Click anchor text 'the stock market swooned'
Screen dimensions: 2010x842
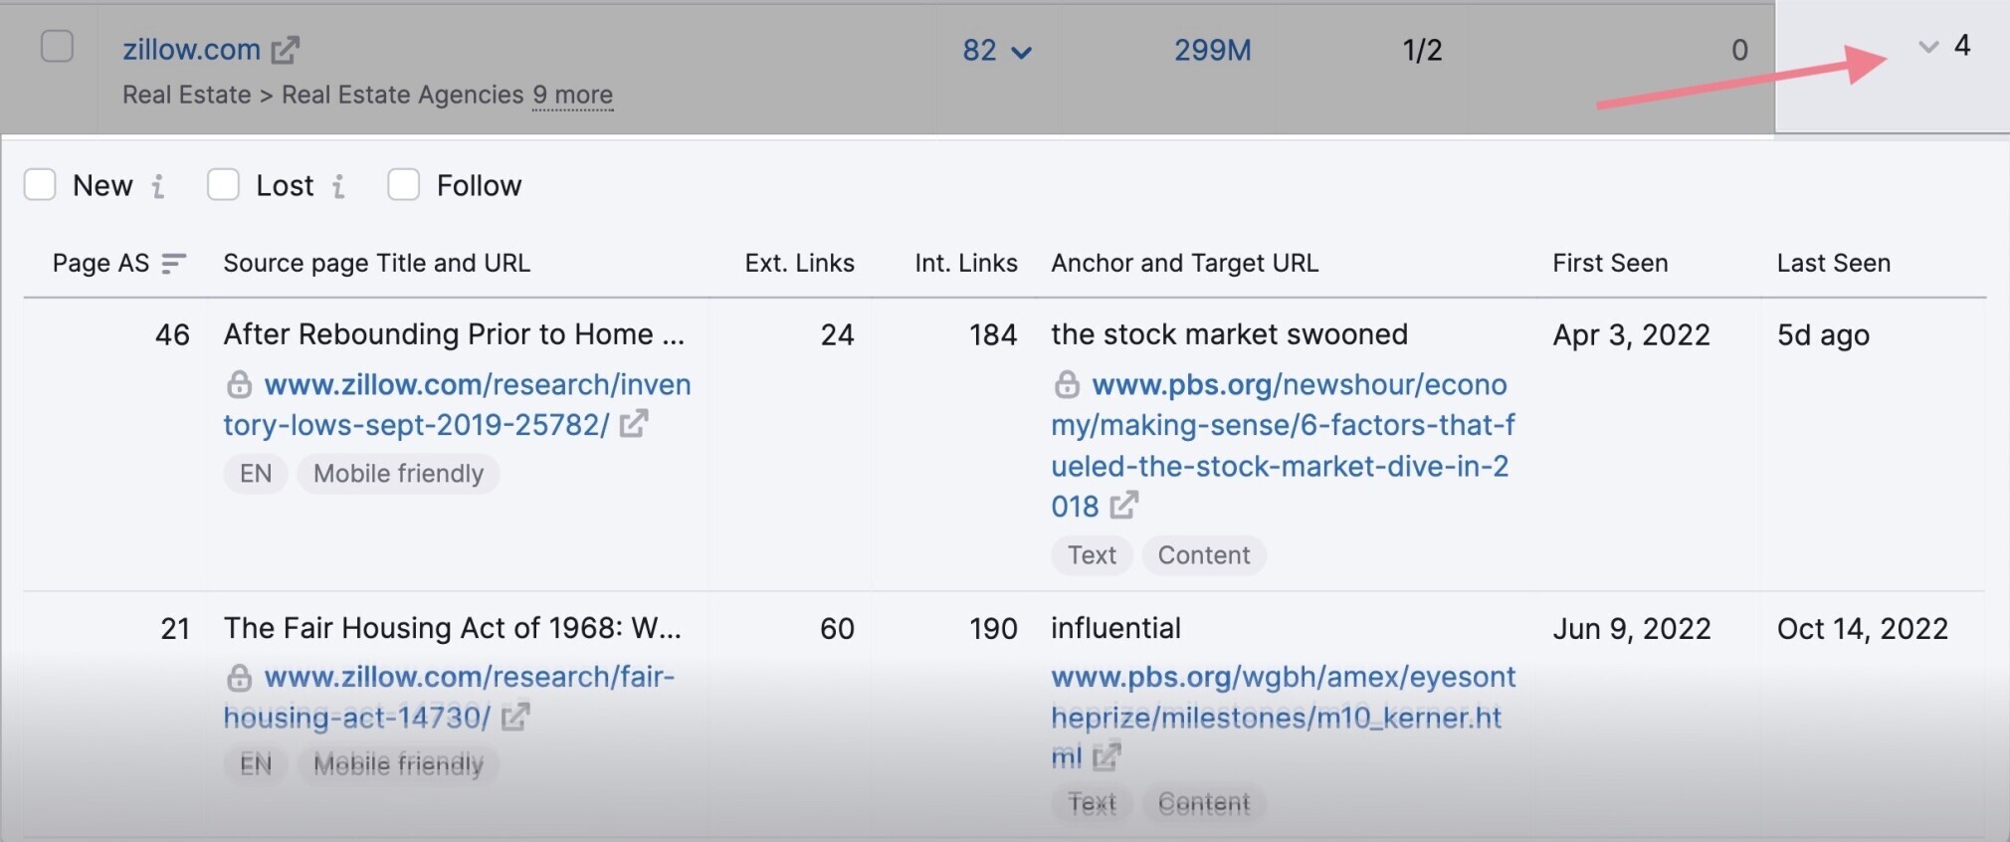1229,334
